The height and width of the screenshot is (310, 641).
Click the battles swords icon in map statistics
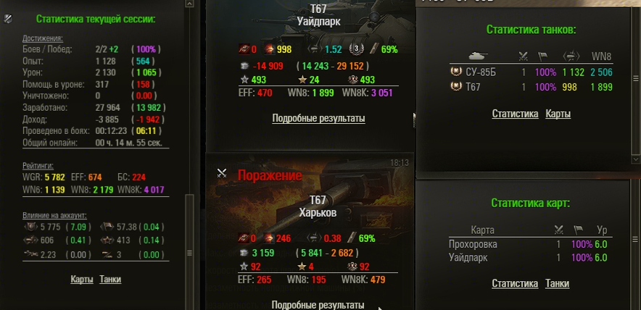(559, 230)
